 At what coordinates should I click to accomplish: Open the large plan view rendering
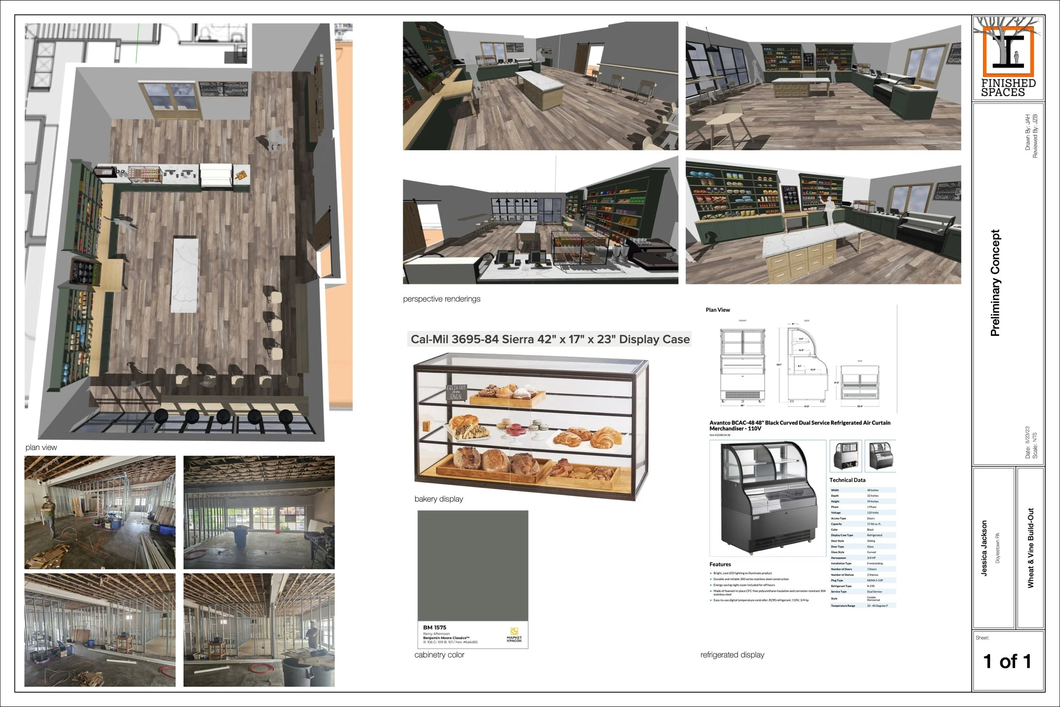pos(188,231)
